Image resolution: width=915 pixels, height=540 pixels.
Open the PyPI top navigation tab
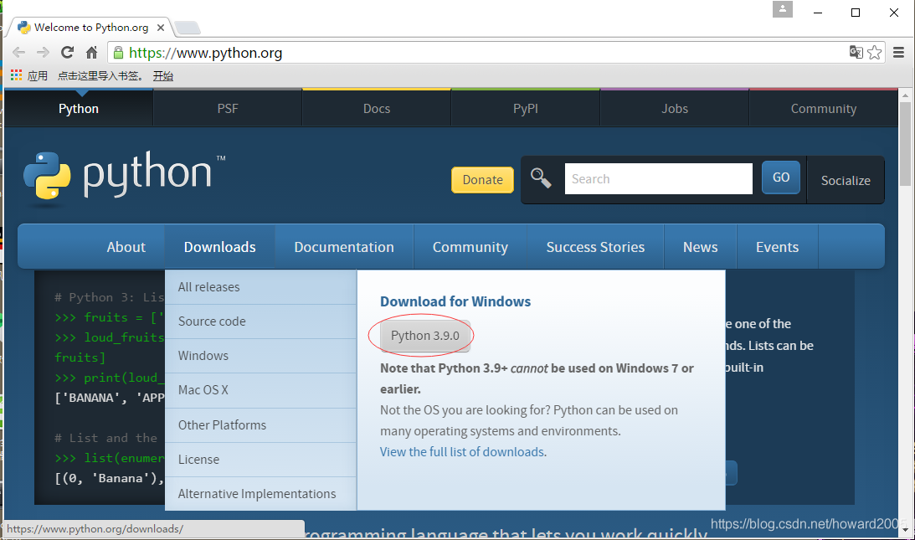coord(525,109)
